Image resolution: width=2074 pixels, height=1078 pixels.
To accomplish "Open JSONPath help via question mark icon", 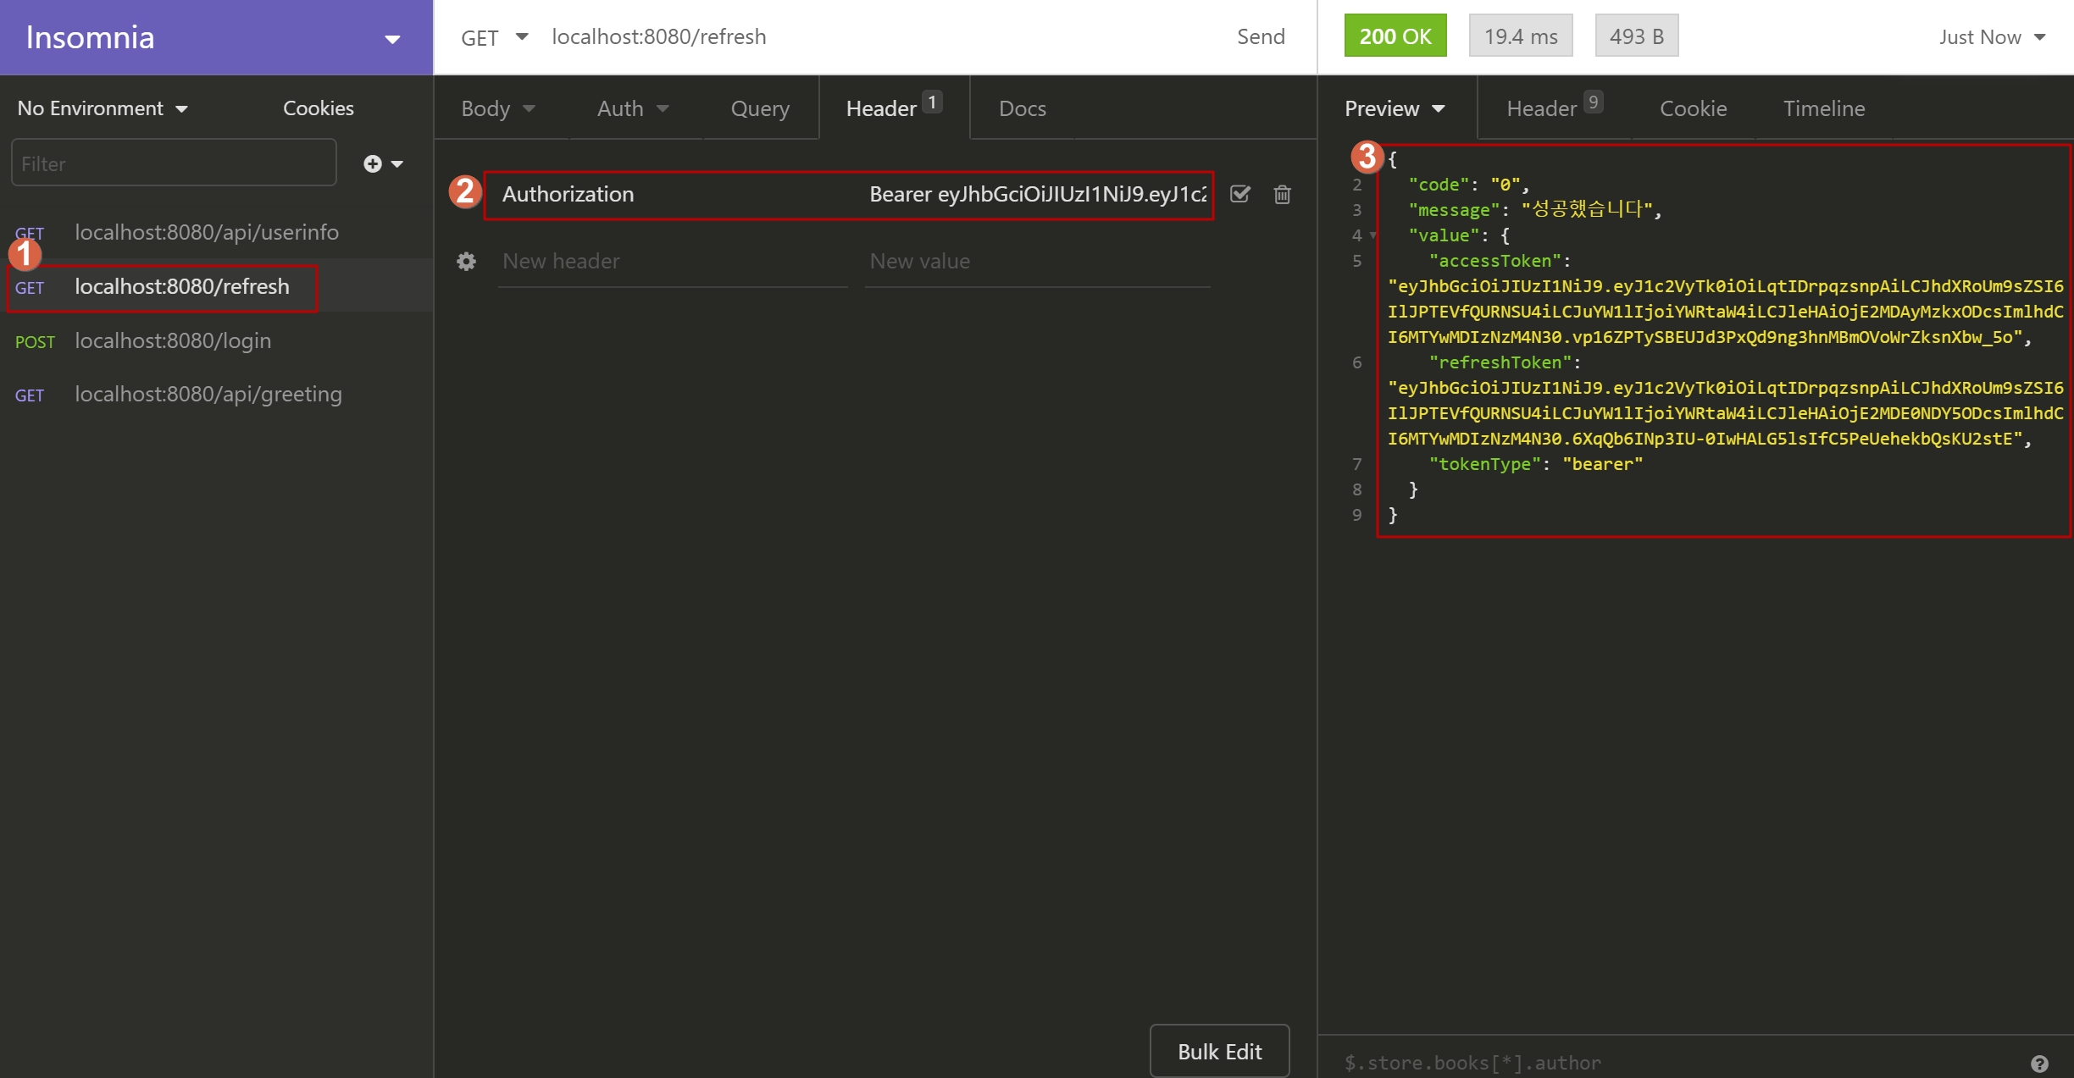I will [x=2042, y=1063].
